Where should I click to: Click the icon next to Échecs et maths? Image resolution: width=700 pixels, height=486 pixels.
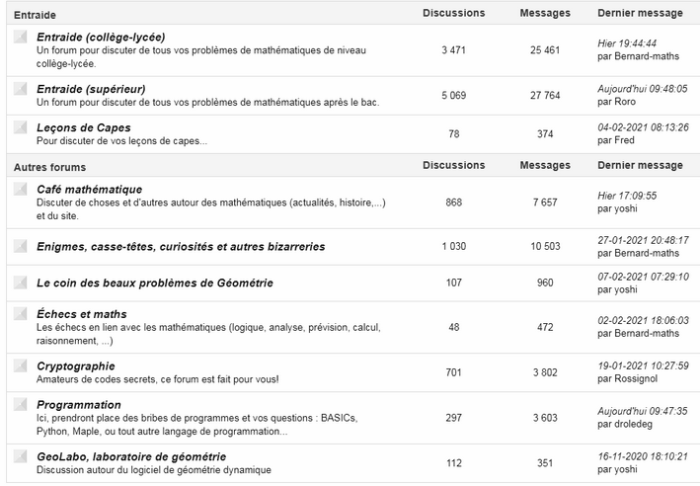click(x=21, y=314)
